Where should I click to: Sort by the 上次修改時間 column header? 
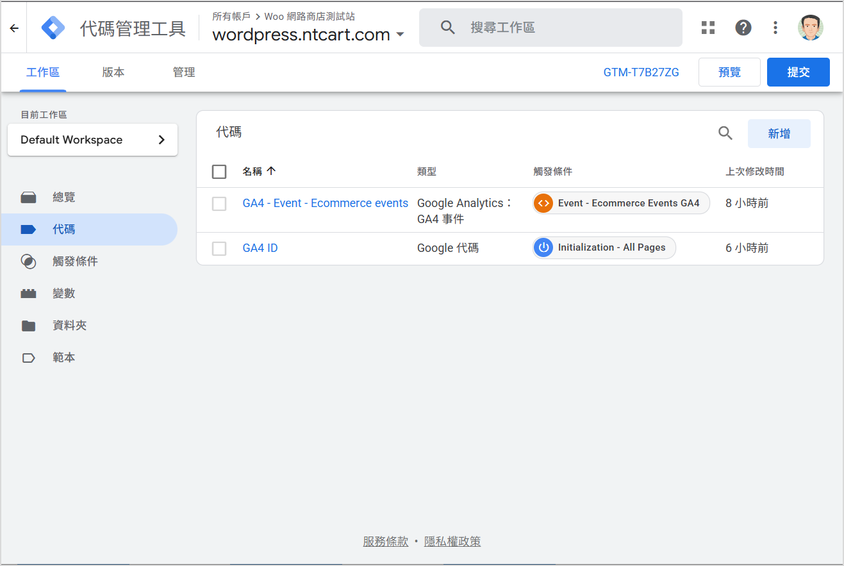coord(755,172)
